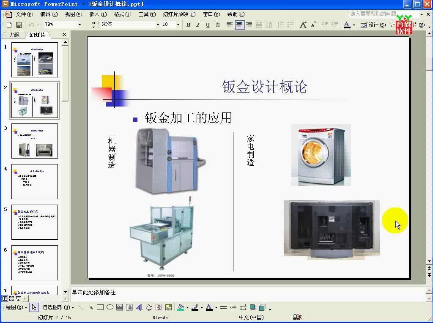
Task: Open the 工具 menu
Action: point(147,14)
